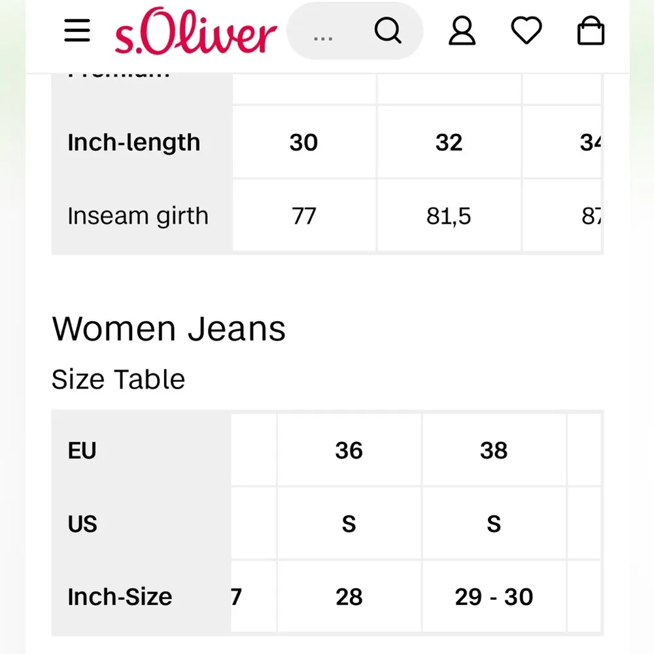Click the Inseam girth 77 cell
654x654 pixels.
click(x=303, y=216)
